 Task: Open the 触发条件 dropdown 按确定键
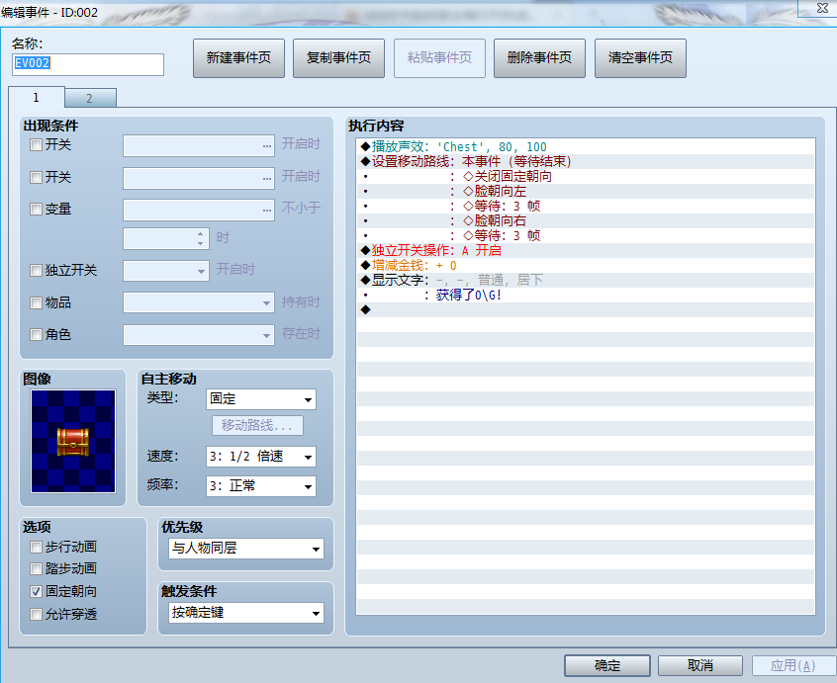(246, 613)
